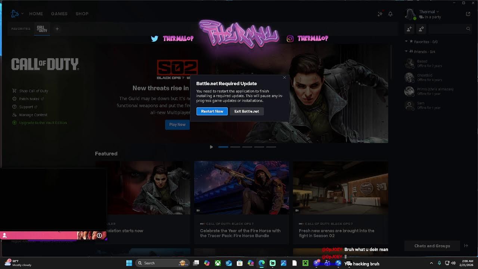Click the Call of Duty logo
The height and width of the screenshot is (269, 478).
(x=45, y=64)
